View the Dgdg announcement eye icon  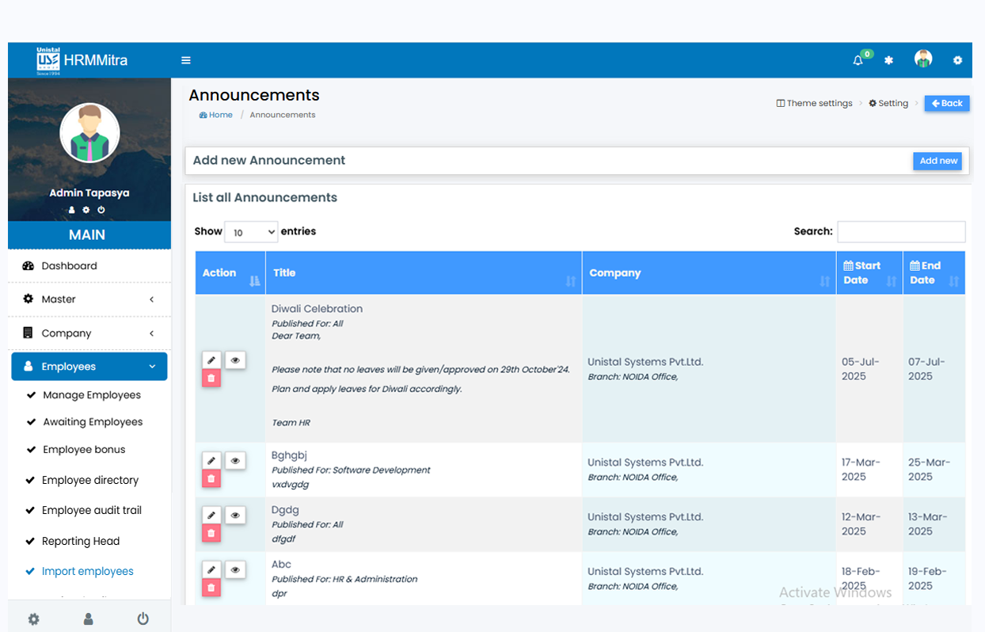point(235,516)
